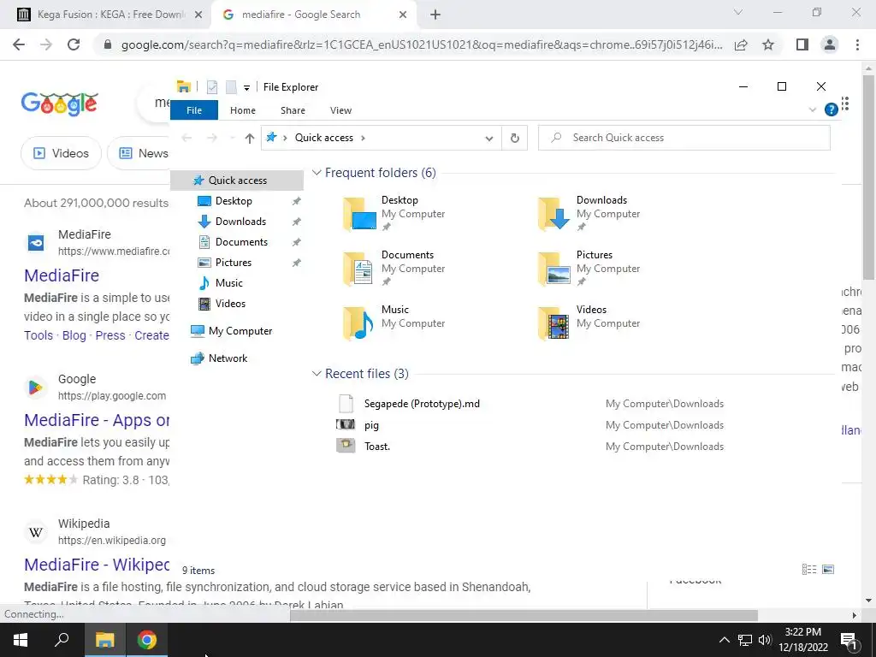Open the Blog sitelink under MediaFire
The height and width of the screenshot is (657, 876).
click(74, 335)
